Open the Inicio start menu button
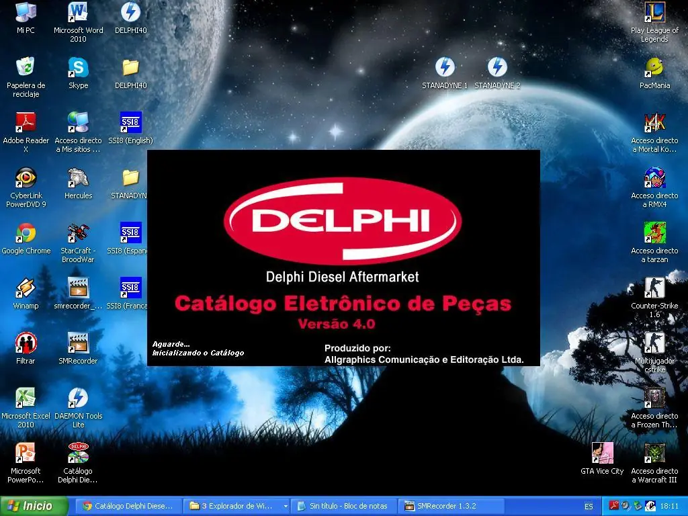The height and width of the screenshot is (516, 688). [x=34, y=506]
